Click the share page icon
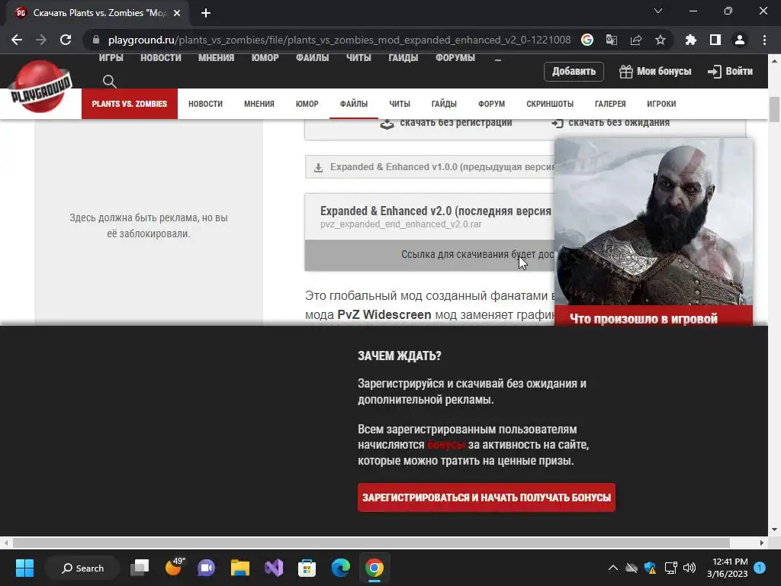Screen dimensions: 781x586 click(636, 40)
